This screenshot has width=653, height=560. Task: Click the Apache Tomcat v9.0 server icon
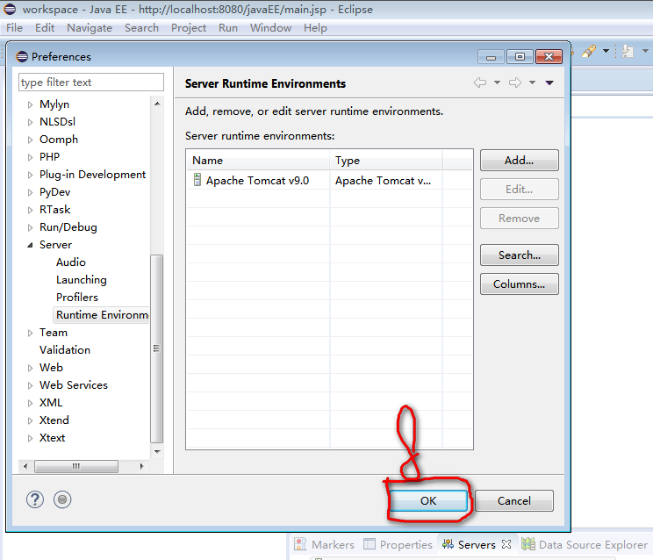pos(197,180)
